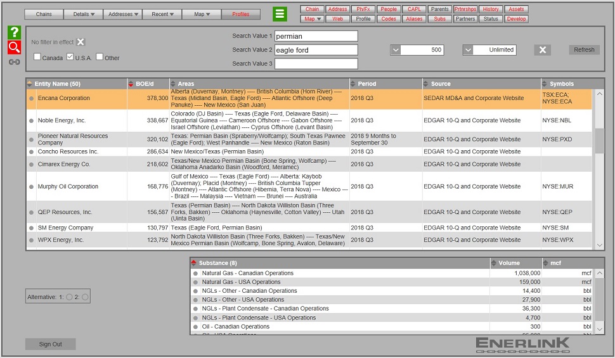
Task: Click the chain link icon
Action: (x=14, y=62)
